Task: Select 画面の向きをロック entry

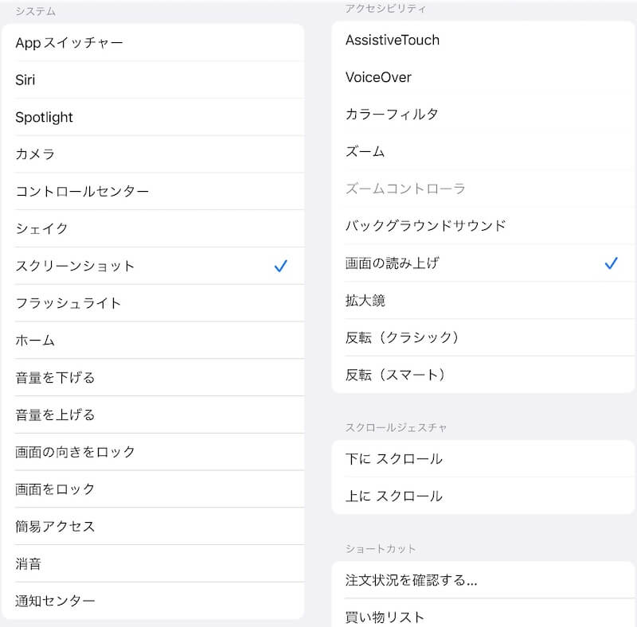Action: point(153,452)
